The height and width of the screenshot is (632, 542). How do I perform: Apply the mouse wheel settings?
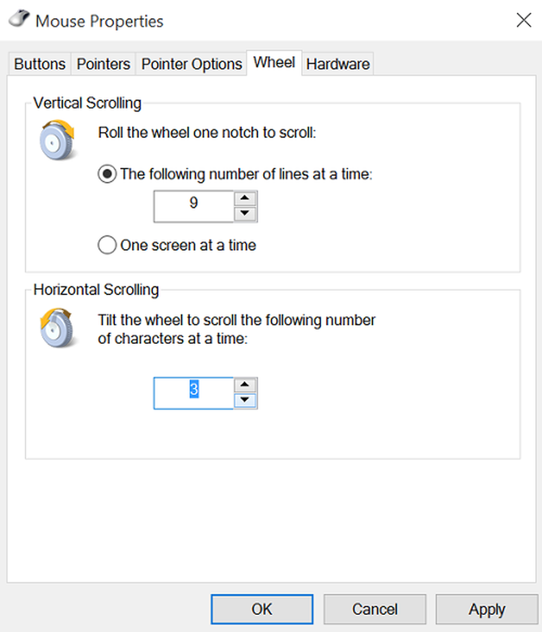pyautogui.click(x=487, y=609)
